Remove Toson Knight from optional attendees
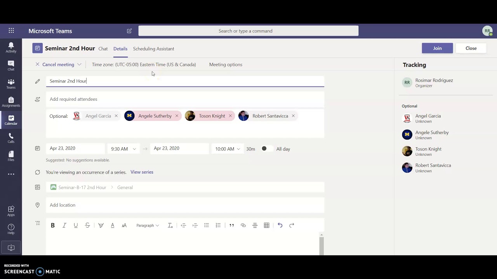497x279 pixels. pos(230,116)
